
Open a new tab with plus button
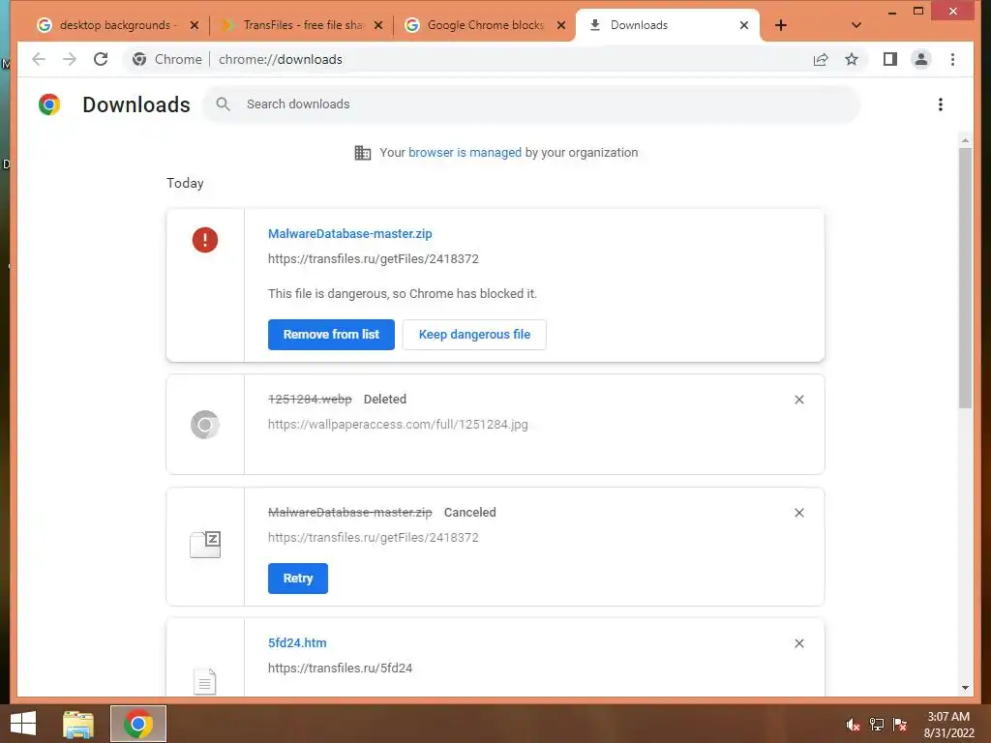tap(781, 25)
